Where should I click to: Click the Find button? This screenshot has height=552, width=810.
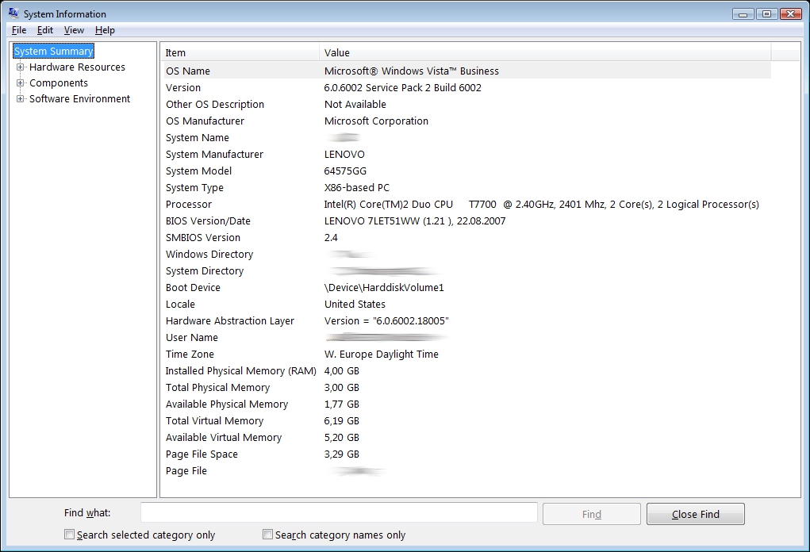tap(592, 514)
